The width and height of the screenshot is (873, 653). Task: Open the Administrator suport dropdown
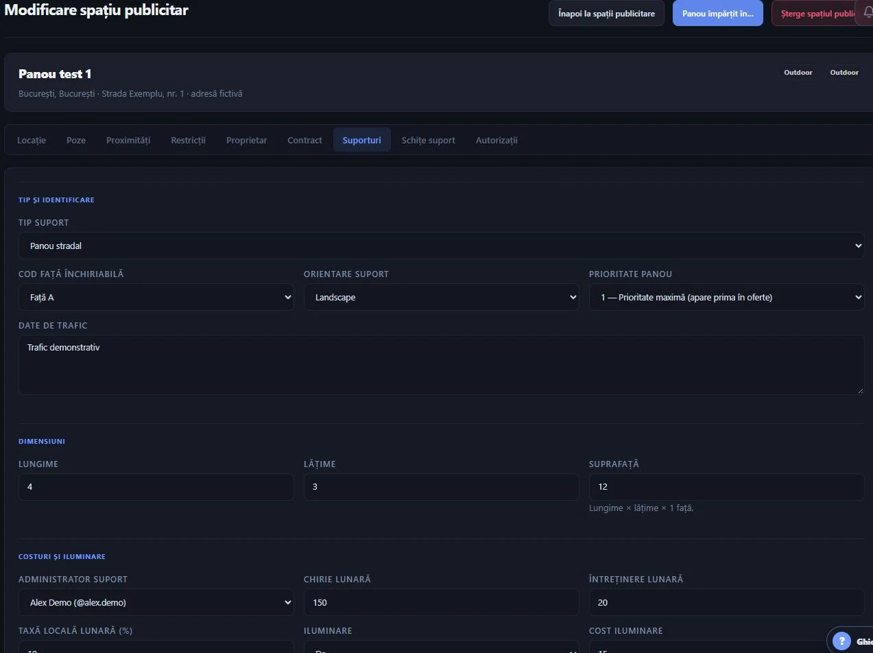tap(156, 602)
